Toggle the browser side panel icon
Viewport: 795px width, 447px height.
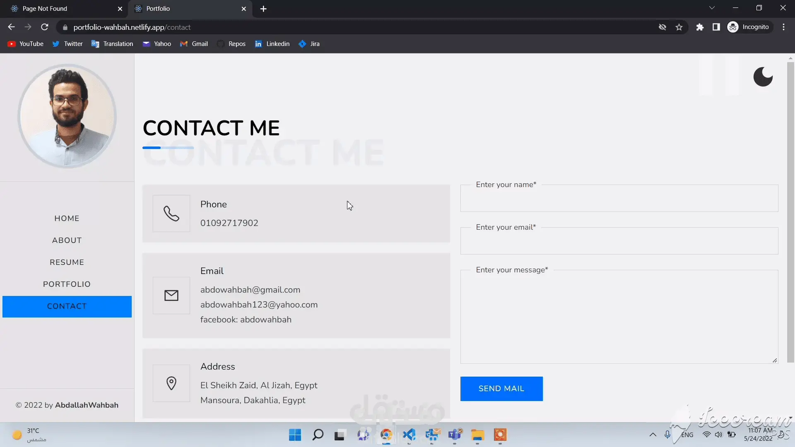click(716, 27)
